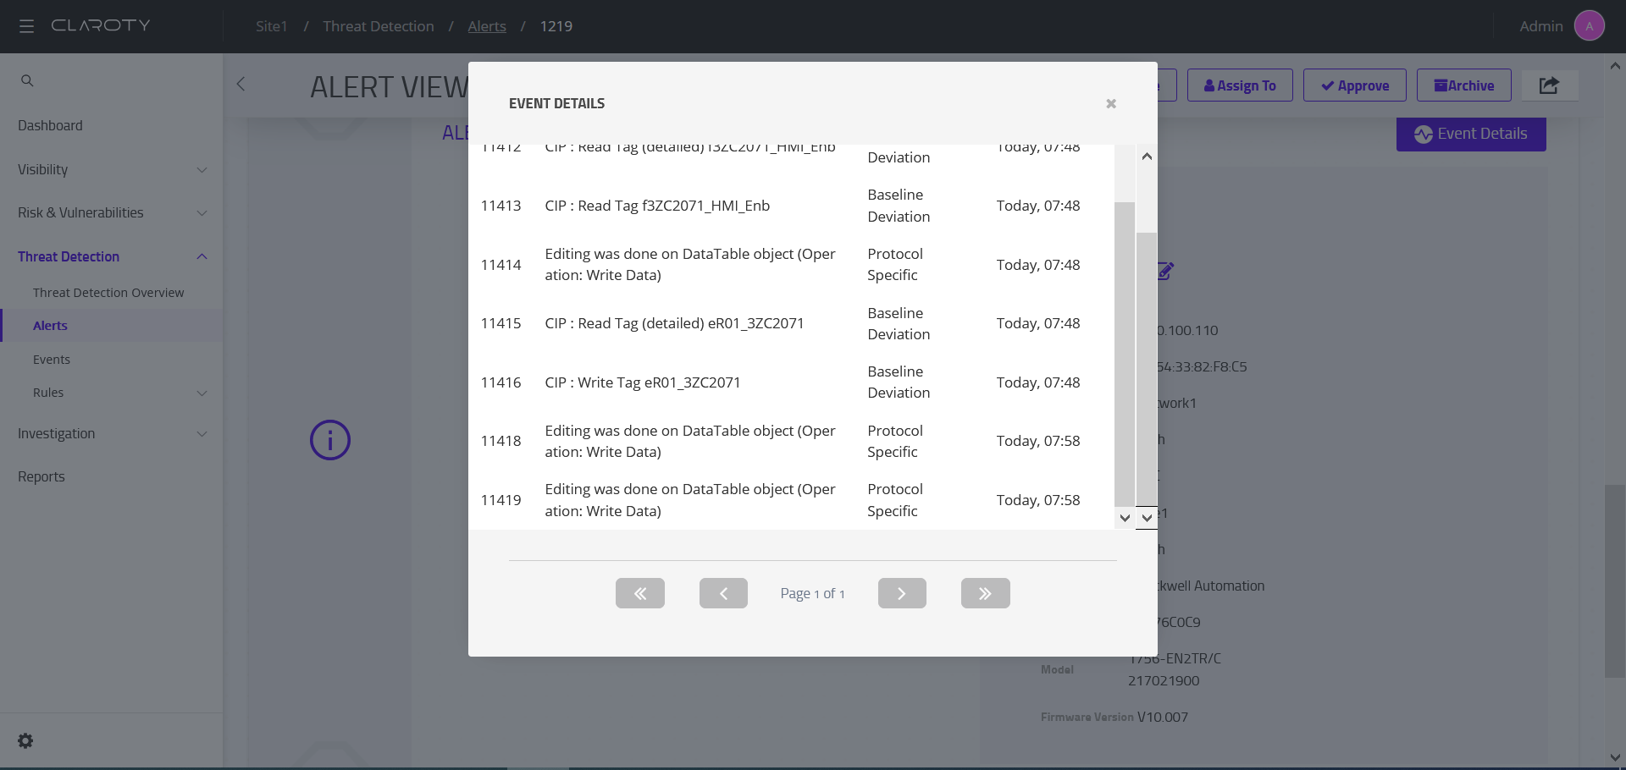Image resolution: width=1626 pixels, height=770 pixels.
Task: Click the Site1 breadcrumb
Action: click(272, 26)
